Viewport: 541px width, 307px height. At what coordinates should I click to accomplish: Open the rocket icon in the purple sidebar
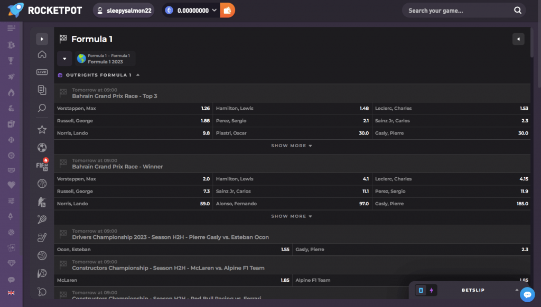(x=12, y=76)
